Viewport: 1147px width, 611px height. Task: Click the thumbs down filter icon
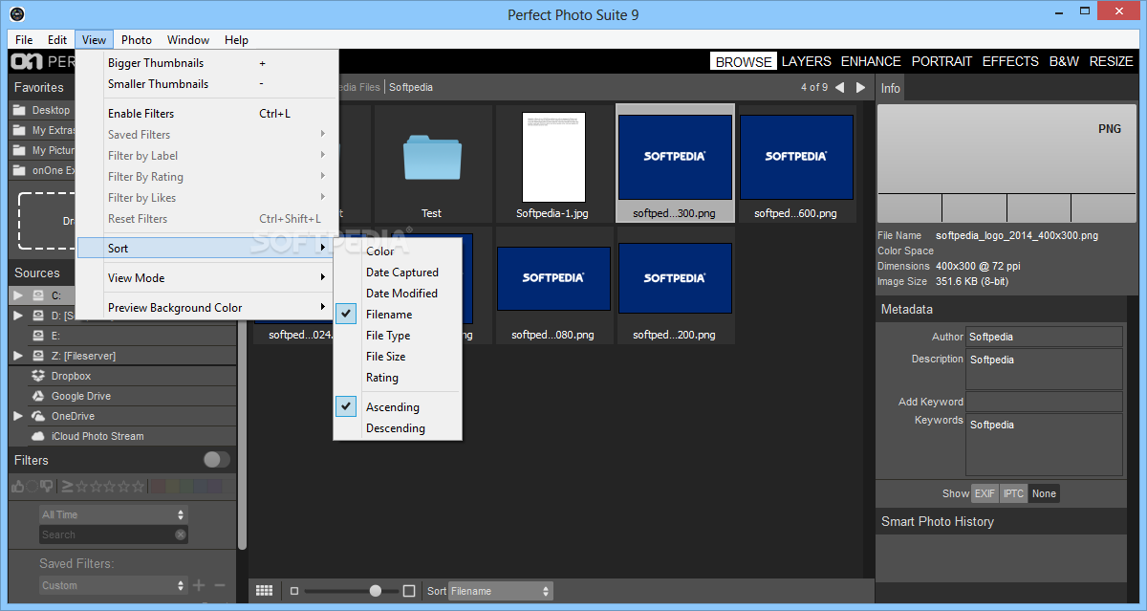(46, 487)
